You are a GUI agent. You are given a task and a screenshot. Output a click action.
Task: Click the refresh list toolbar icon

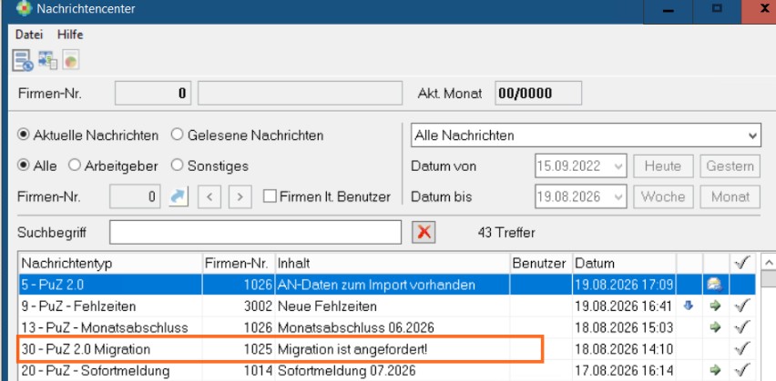pyautogui.click(x=22, y=61)
